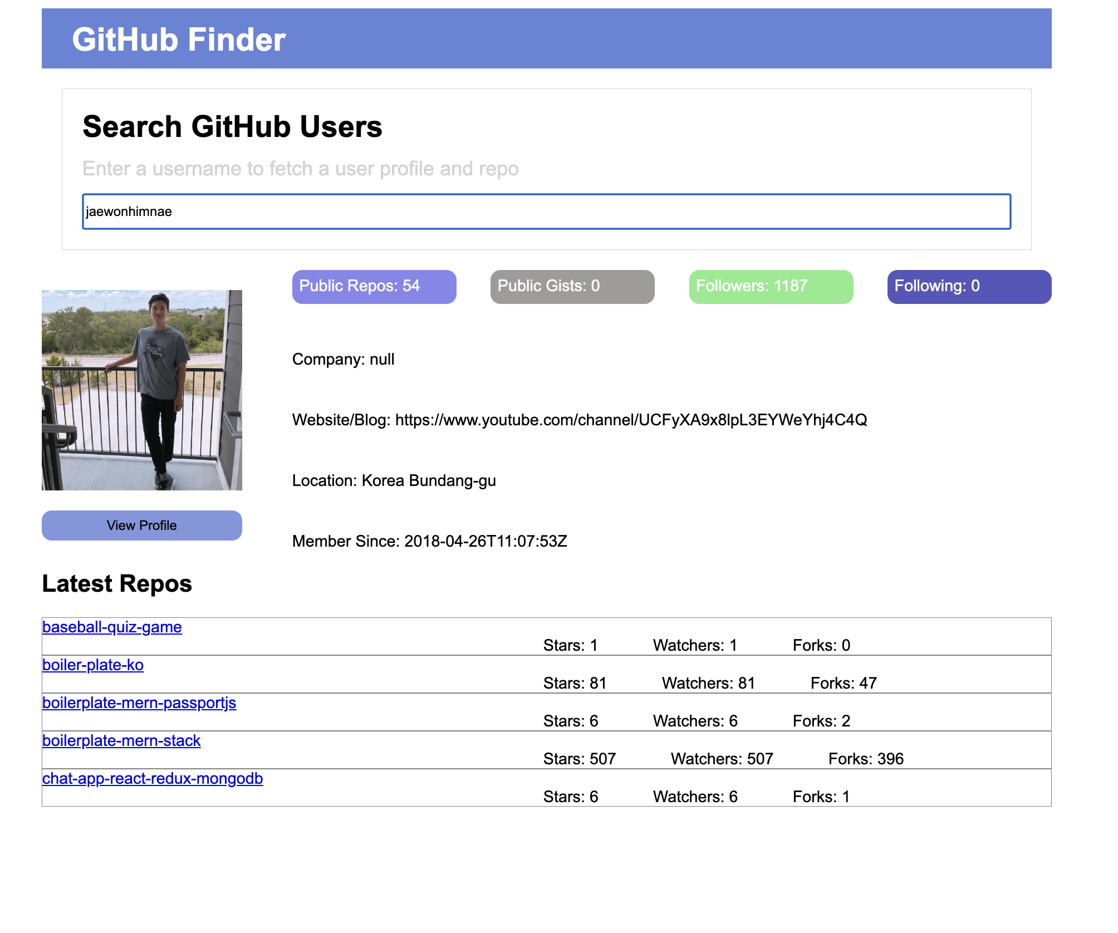Viewport: 1118px width, 933px height.
Task: Select the Public Gists: 0 badge
Action: tap(572, 286)
